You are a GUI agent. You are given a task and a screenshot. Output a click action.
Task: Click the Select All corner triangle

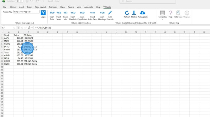[2, 32]
